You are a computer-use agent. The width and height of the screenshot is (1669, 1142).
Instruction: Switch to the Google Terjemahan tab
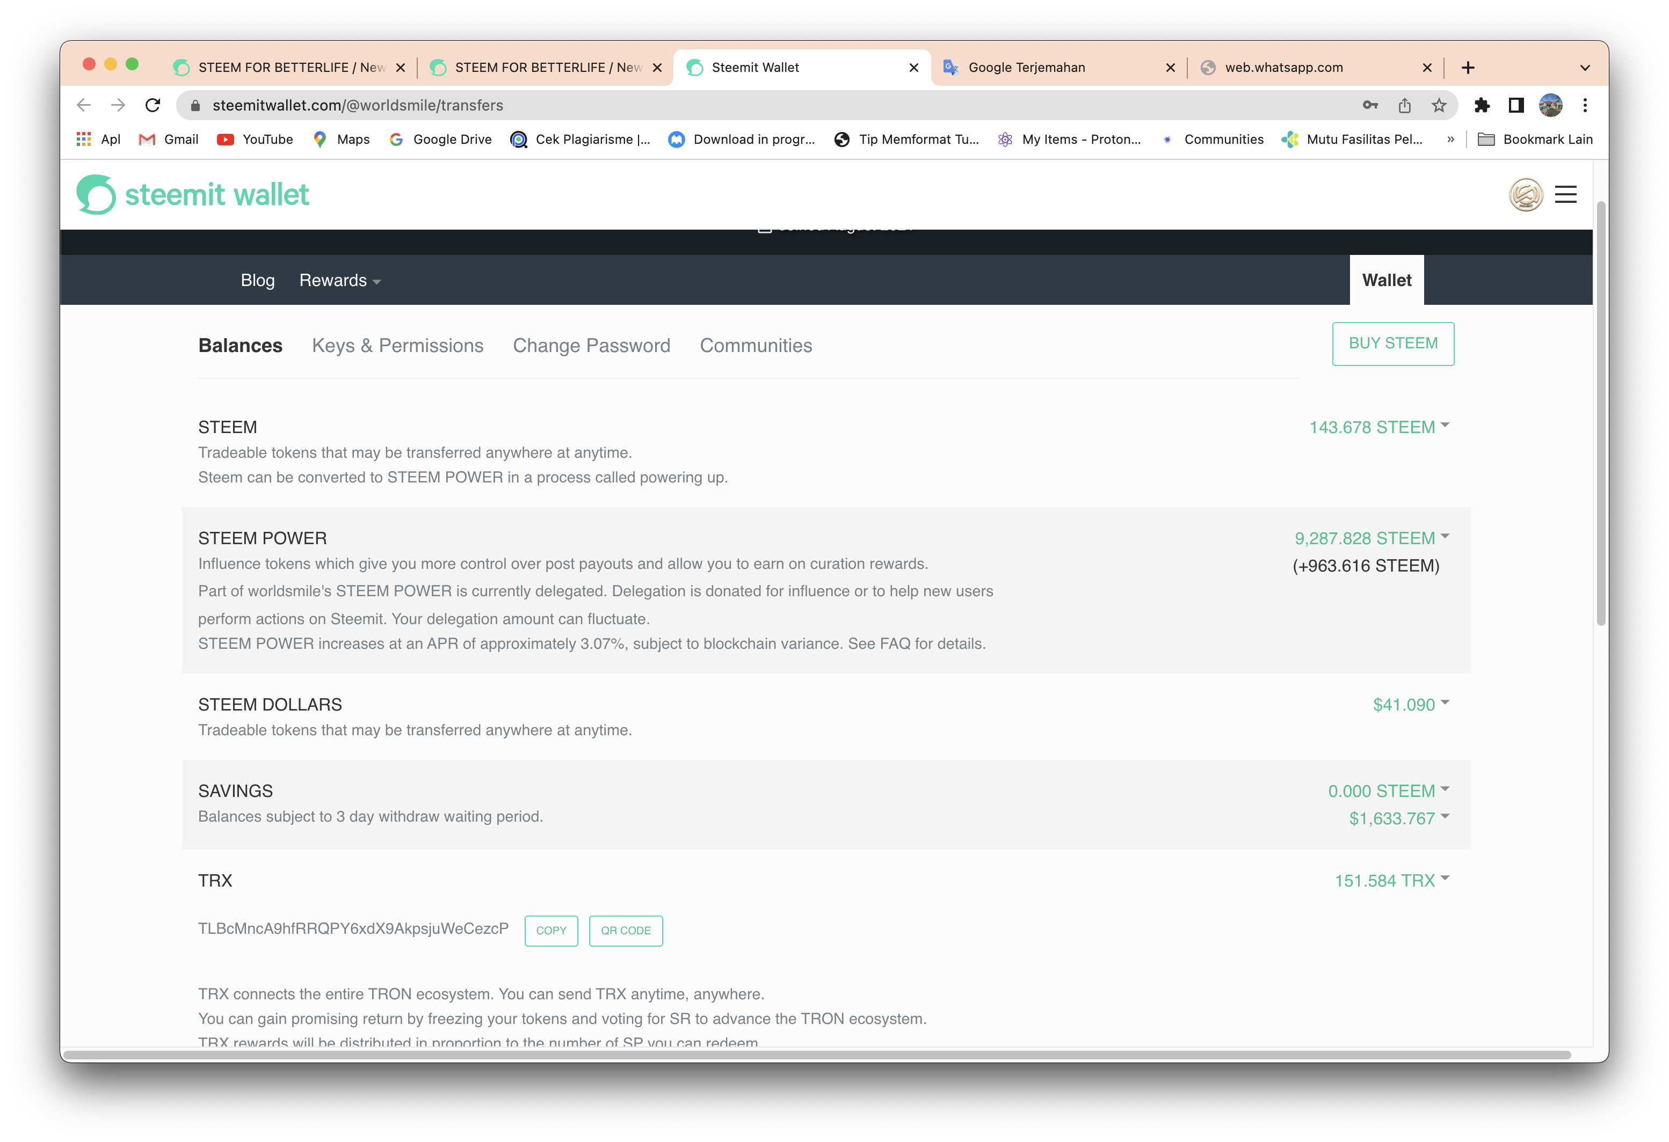point(1058,68)
